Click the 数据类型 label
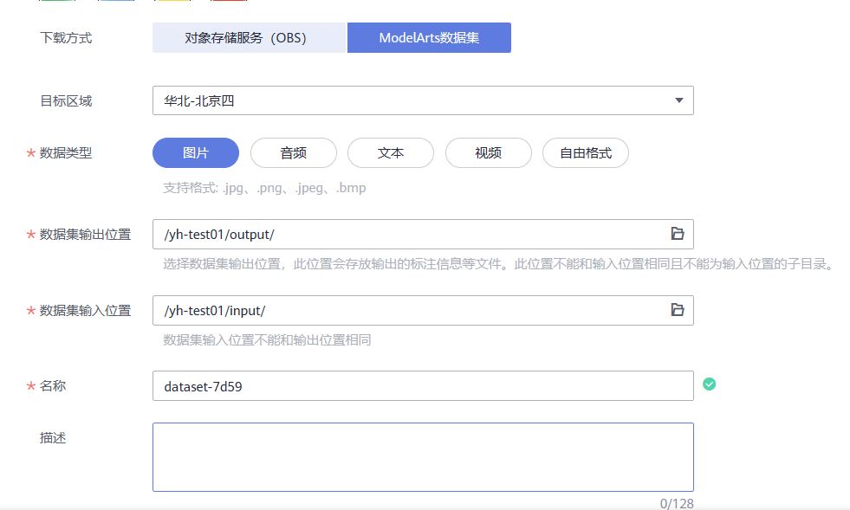 coord(66,153)
